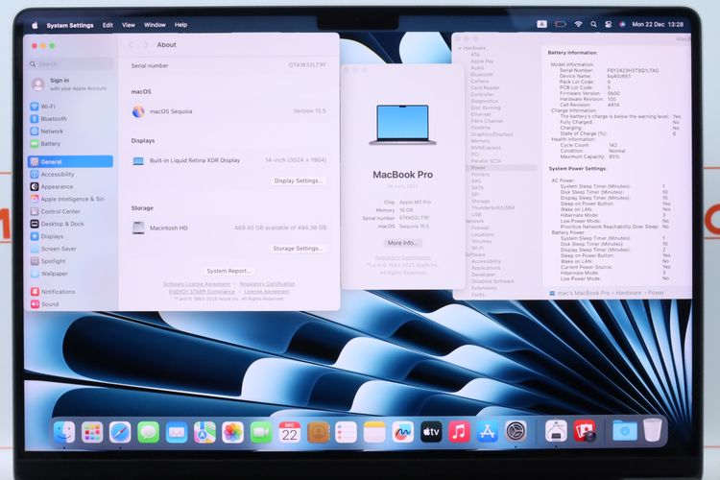
Task: Click System Settings gear icon in Dock
Action: [x=516, y=432]
